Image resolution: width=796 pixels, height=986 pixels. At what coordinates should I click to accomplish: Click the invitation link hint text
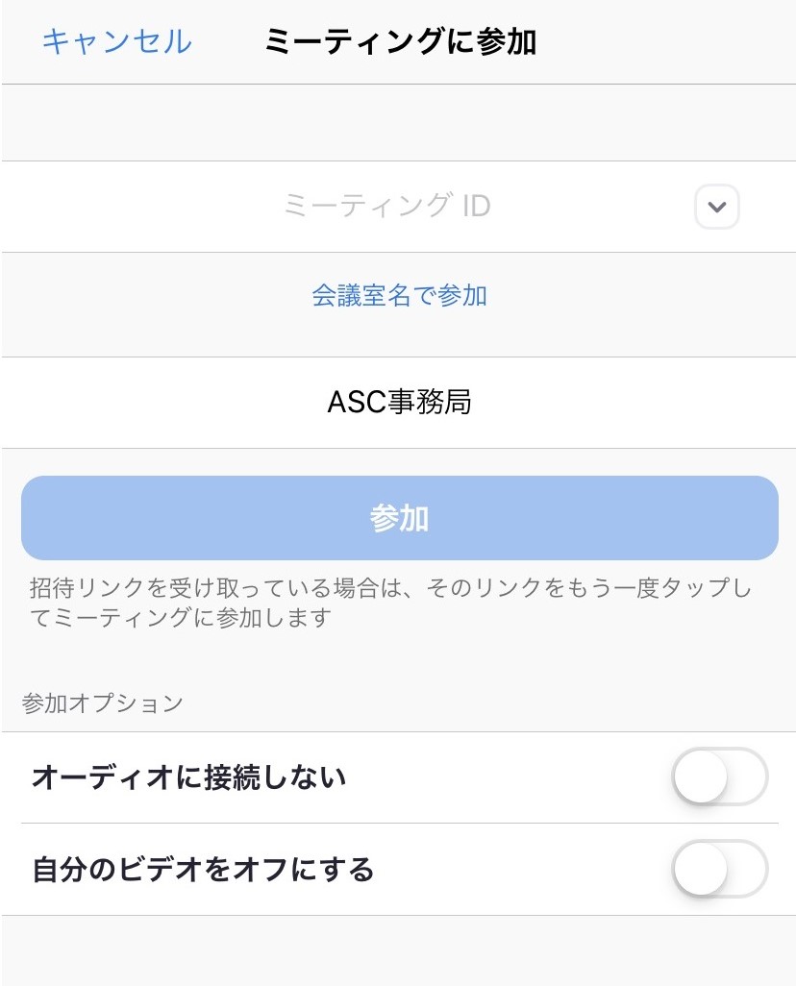pos(390,603)
